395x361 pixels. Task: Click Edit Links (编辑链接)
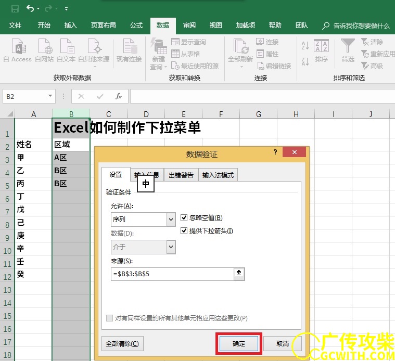coord(274,66)
